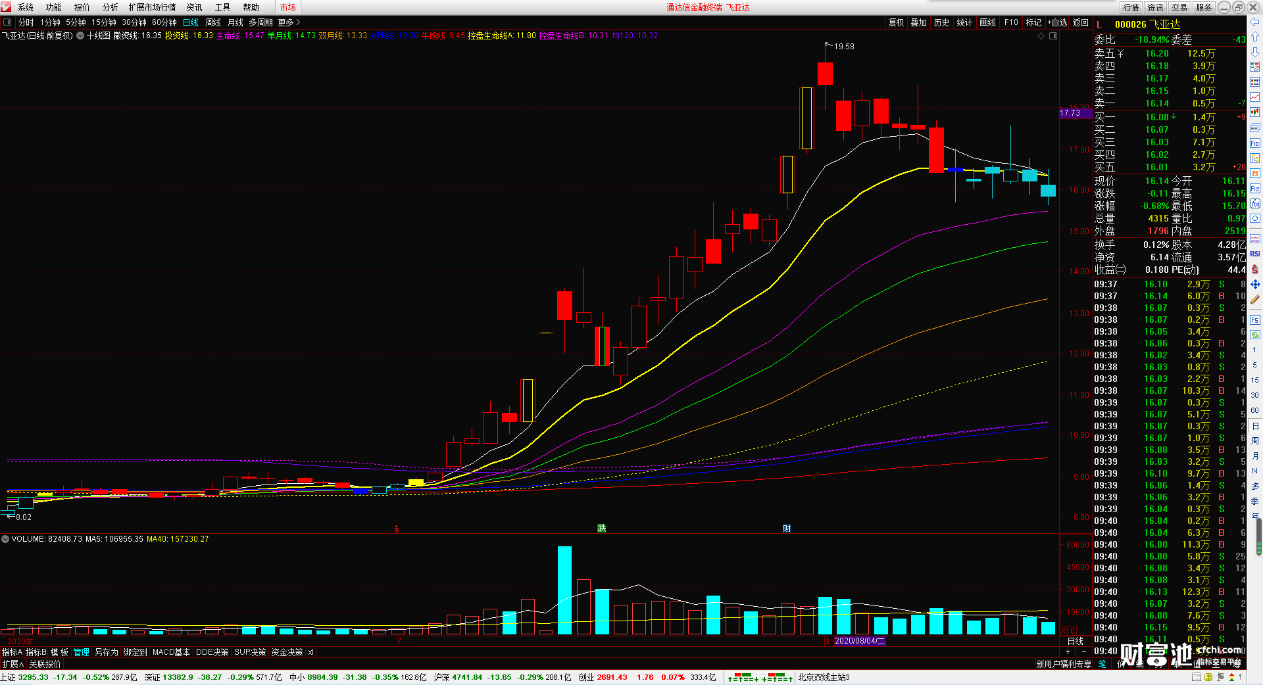Select the RSI indicator icon
This screenshot has height=685, width=1263.
click(1254, 254)
